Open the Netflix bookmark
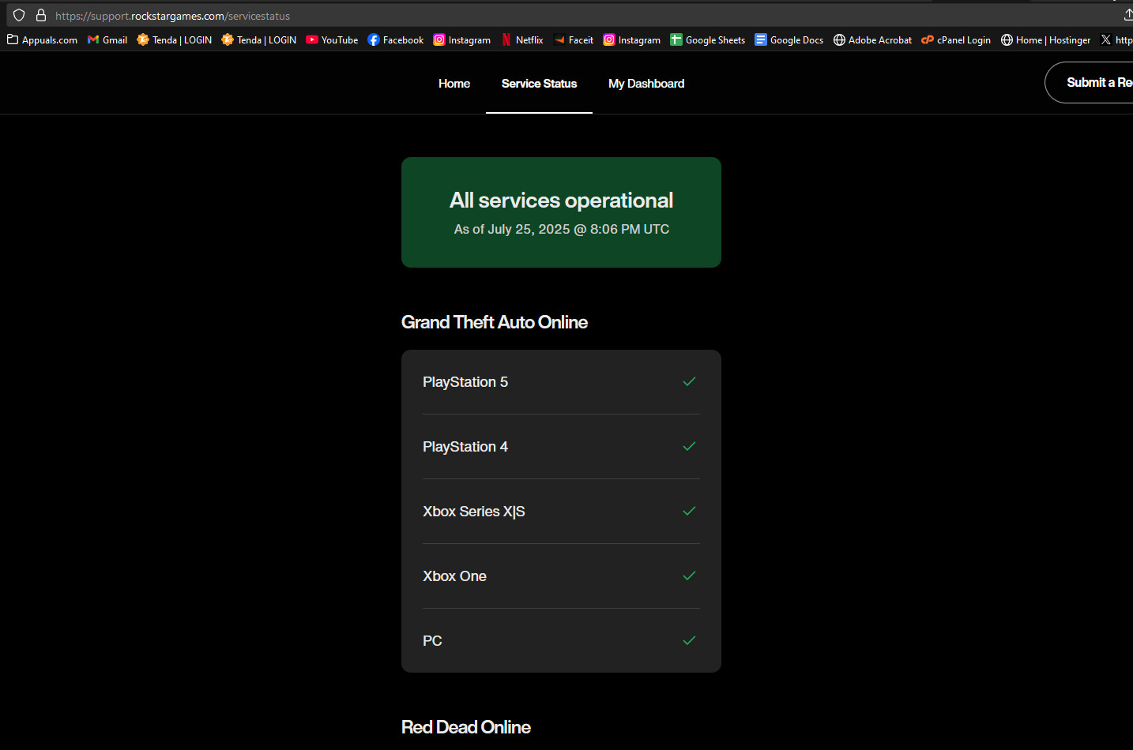 tap(522, 40)
